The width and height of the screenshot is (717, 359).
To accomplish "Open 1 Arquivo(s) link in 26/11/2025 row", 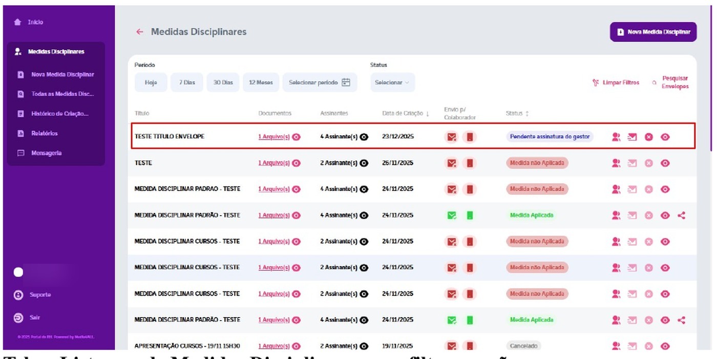I will click(x=274, y=163).
